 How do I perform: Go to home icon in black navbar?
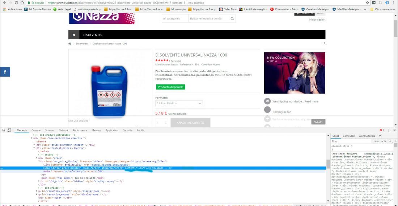tap(74, 35)
